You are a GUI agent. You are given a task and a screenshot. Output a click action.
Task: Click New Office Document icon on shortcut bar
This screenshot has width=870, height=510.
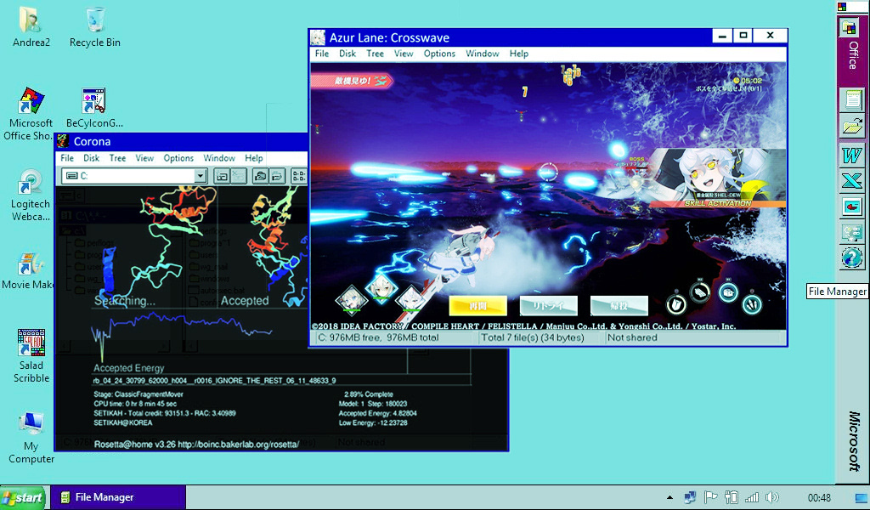coord(852,100)
